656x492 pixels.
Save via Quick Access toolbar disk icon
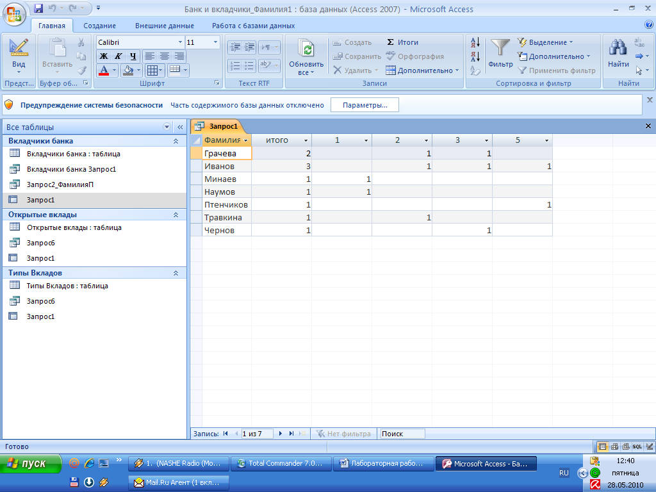[x=38, y=8]
